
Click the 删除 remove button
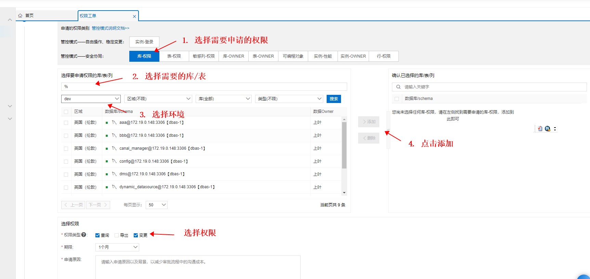point(369,138)
